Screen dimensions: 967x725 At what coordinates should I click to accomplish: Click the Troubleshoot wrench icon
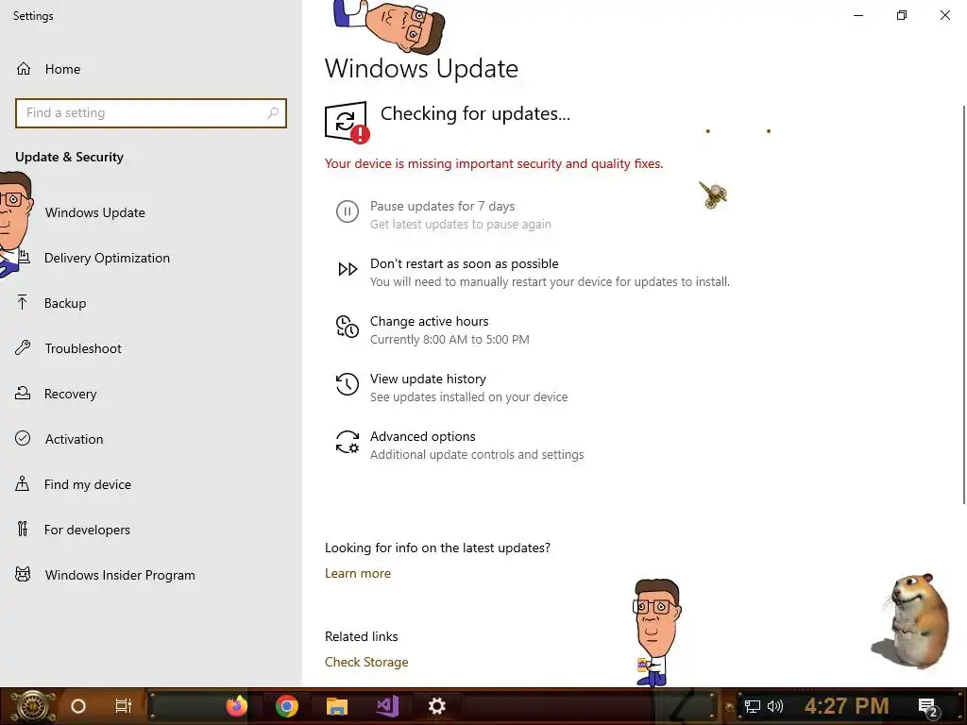click(x=23, y=347)
